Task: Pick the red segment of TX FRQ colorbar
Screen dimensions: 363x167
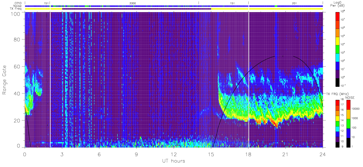Action: [338, 103]
